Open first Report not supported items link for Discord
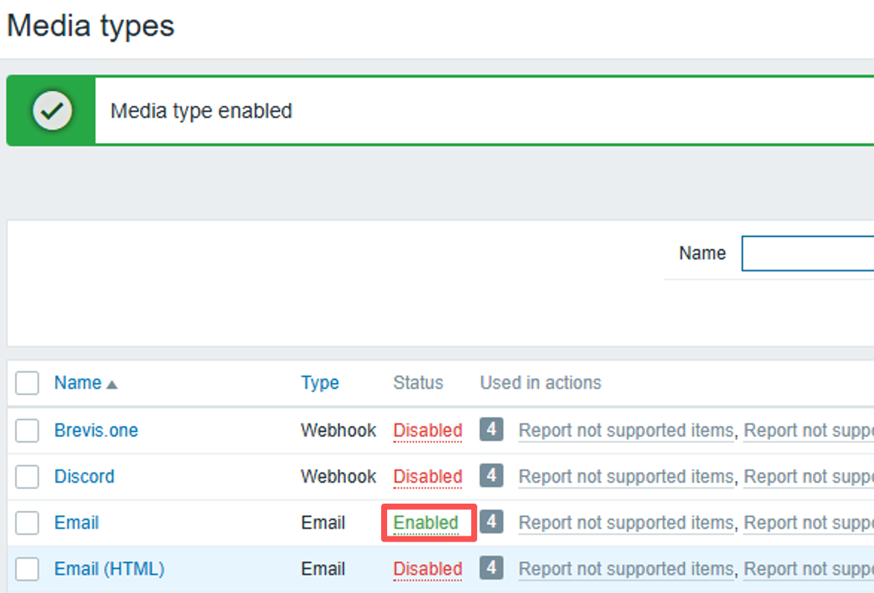Image resolution: width=874 pixels, height=593 pixels. 625,477
